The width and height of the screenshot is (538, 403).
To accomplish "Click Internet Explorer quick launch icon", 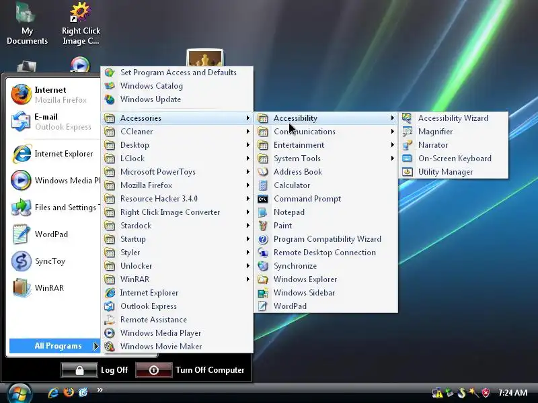I will 53,392.
